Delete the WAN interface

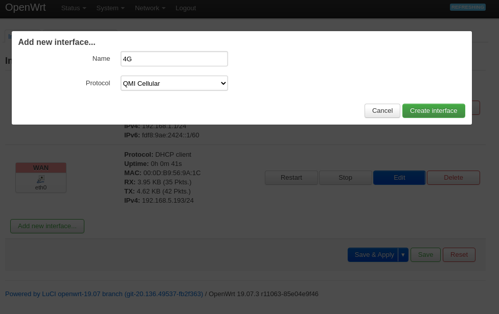[x=453, y=177]
